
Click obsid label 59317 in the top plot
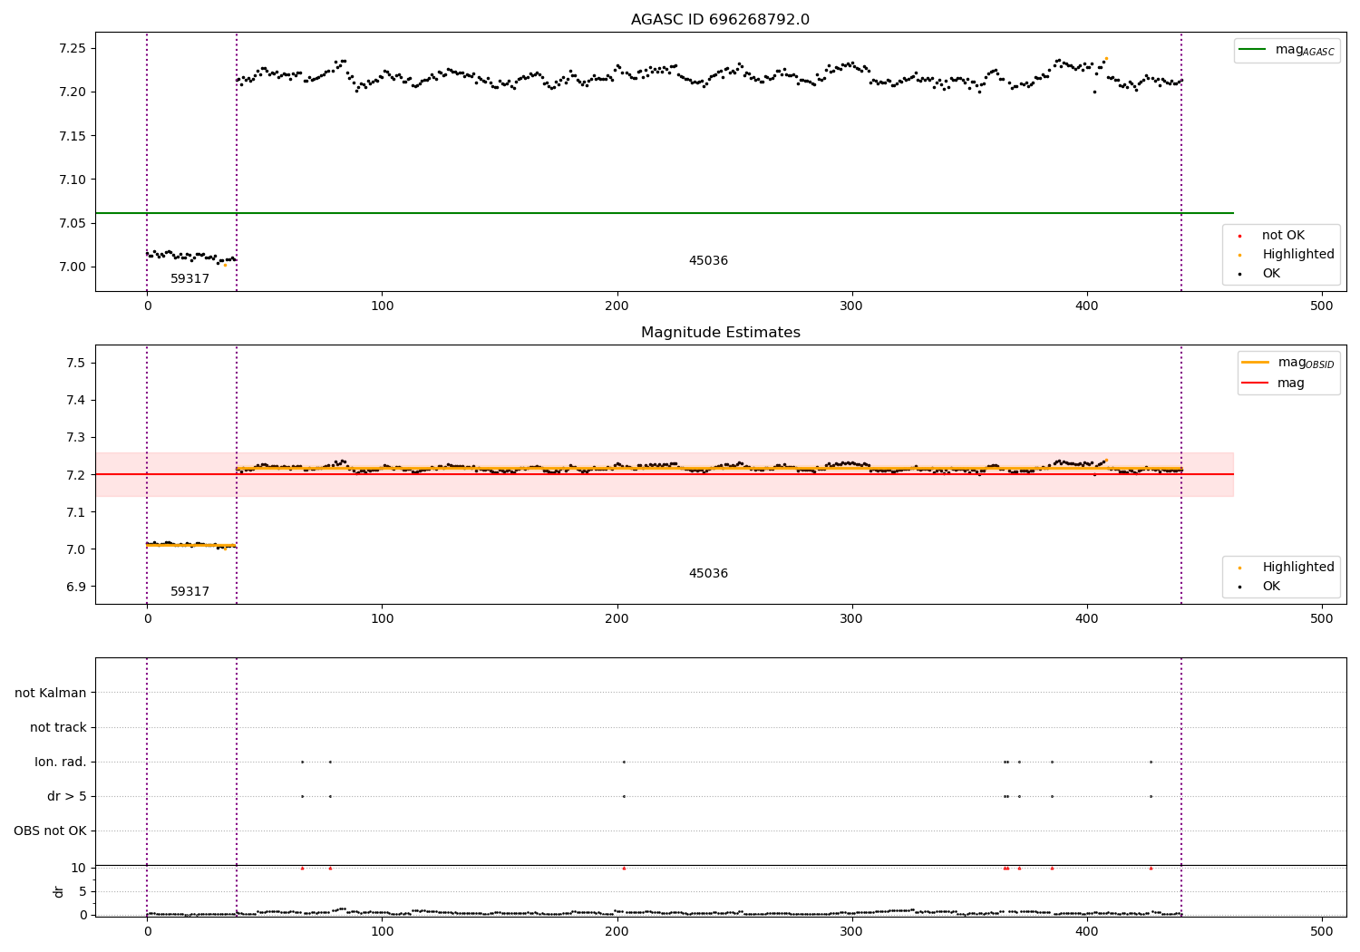190,279
